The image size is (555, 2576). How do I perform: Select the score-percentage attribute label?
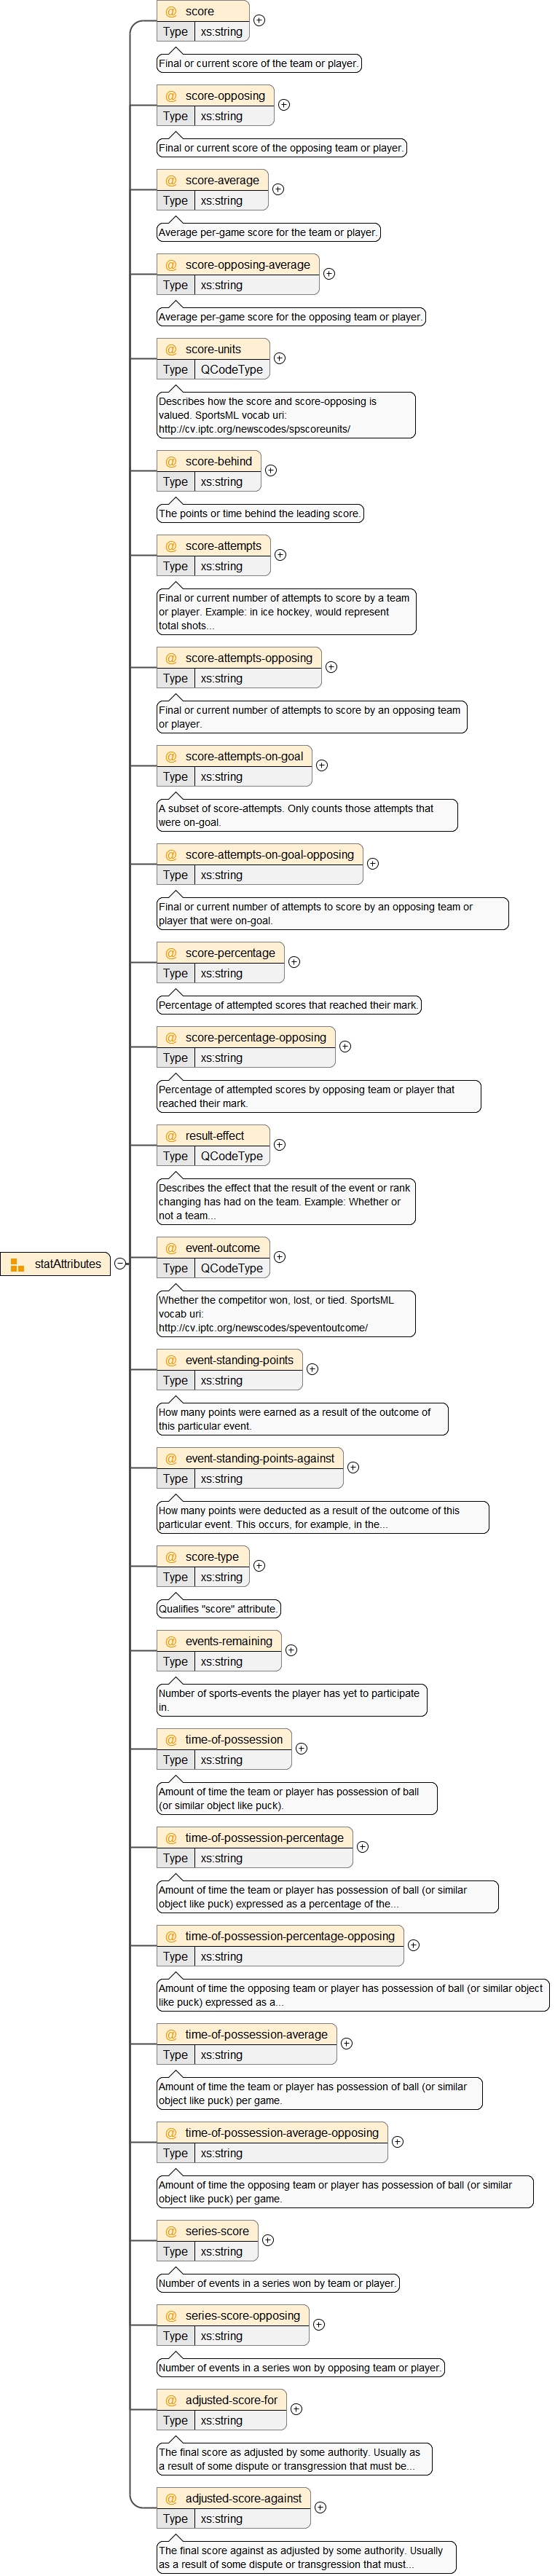[x=230, y=953]
